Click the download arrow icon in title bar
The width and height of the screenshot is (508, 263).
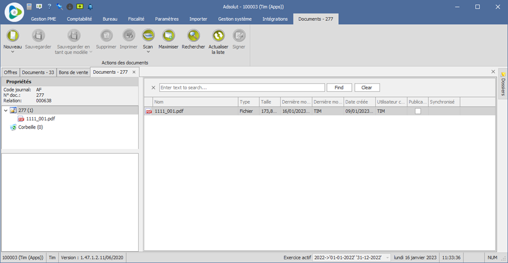click(70, 6)
